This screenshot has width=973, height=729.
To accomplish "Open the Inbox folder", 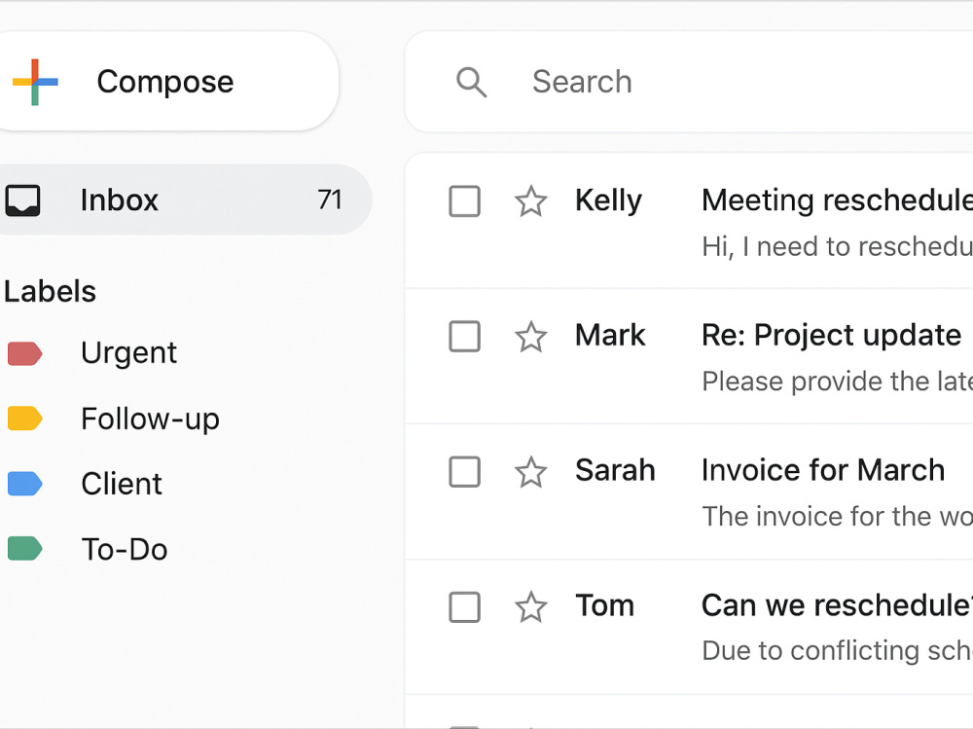I will click(185, 200).
